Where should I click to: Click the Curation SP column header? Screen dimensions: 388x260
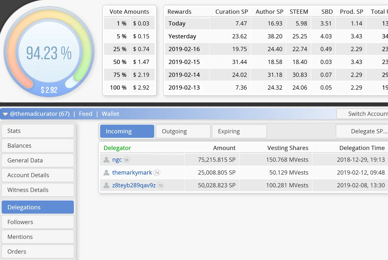click(232, 12)
